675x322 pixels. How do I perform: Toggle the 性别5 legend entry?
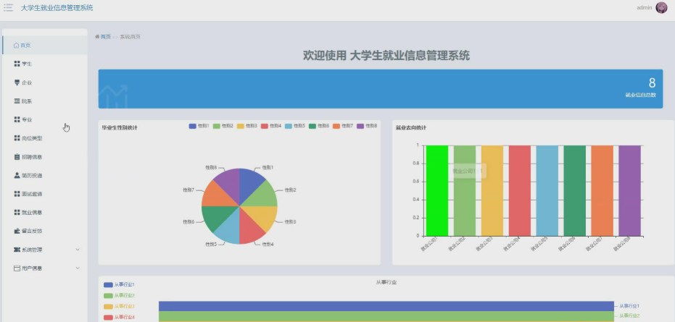tap(295, 126)
